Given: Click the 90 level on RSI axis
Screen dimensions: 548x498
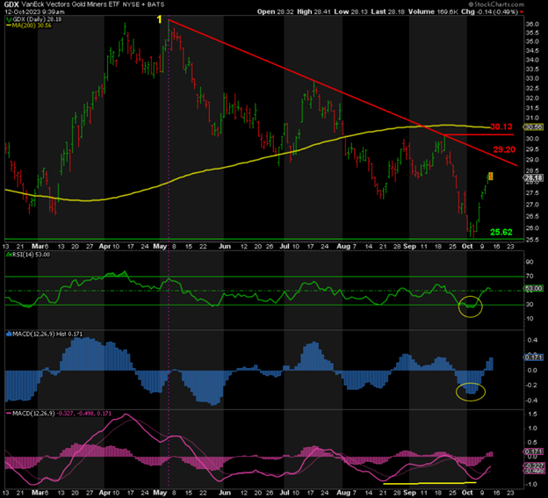Looking at the screenshot, I should point(530,262).
